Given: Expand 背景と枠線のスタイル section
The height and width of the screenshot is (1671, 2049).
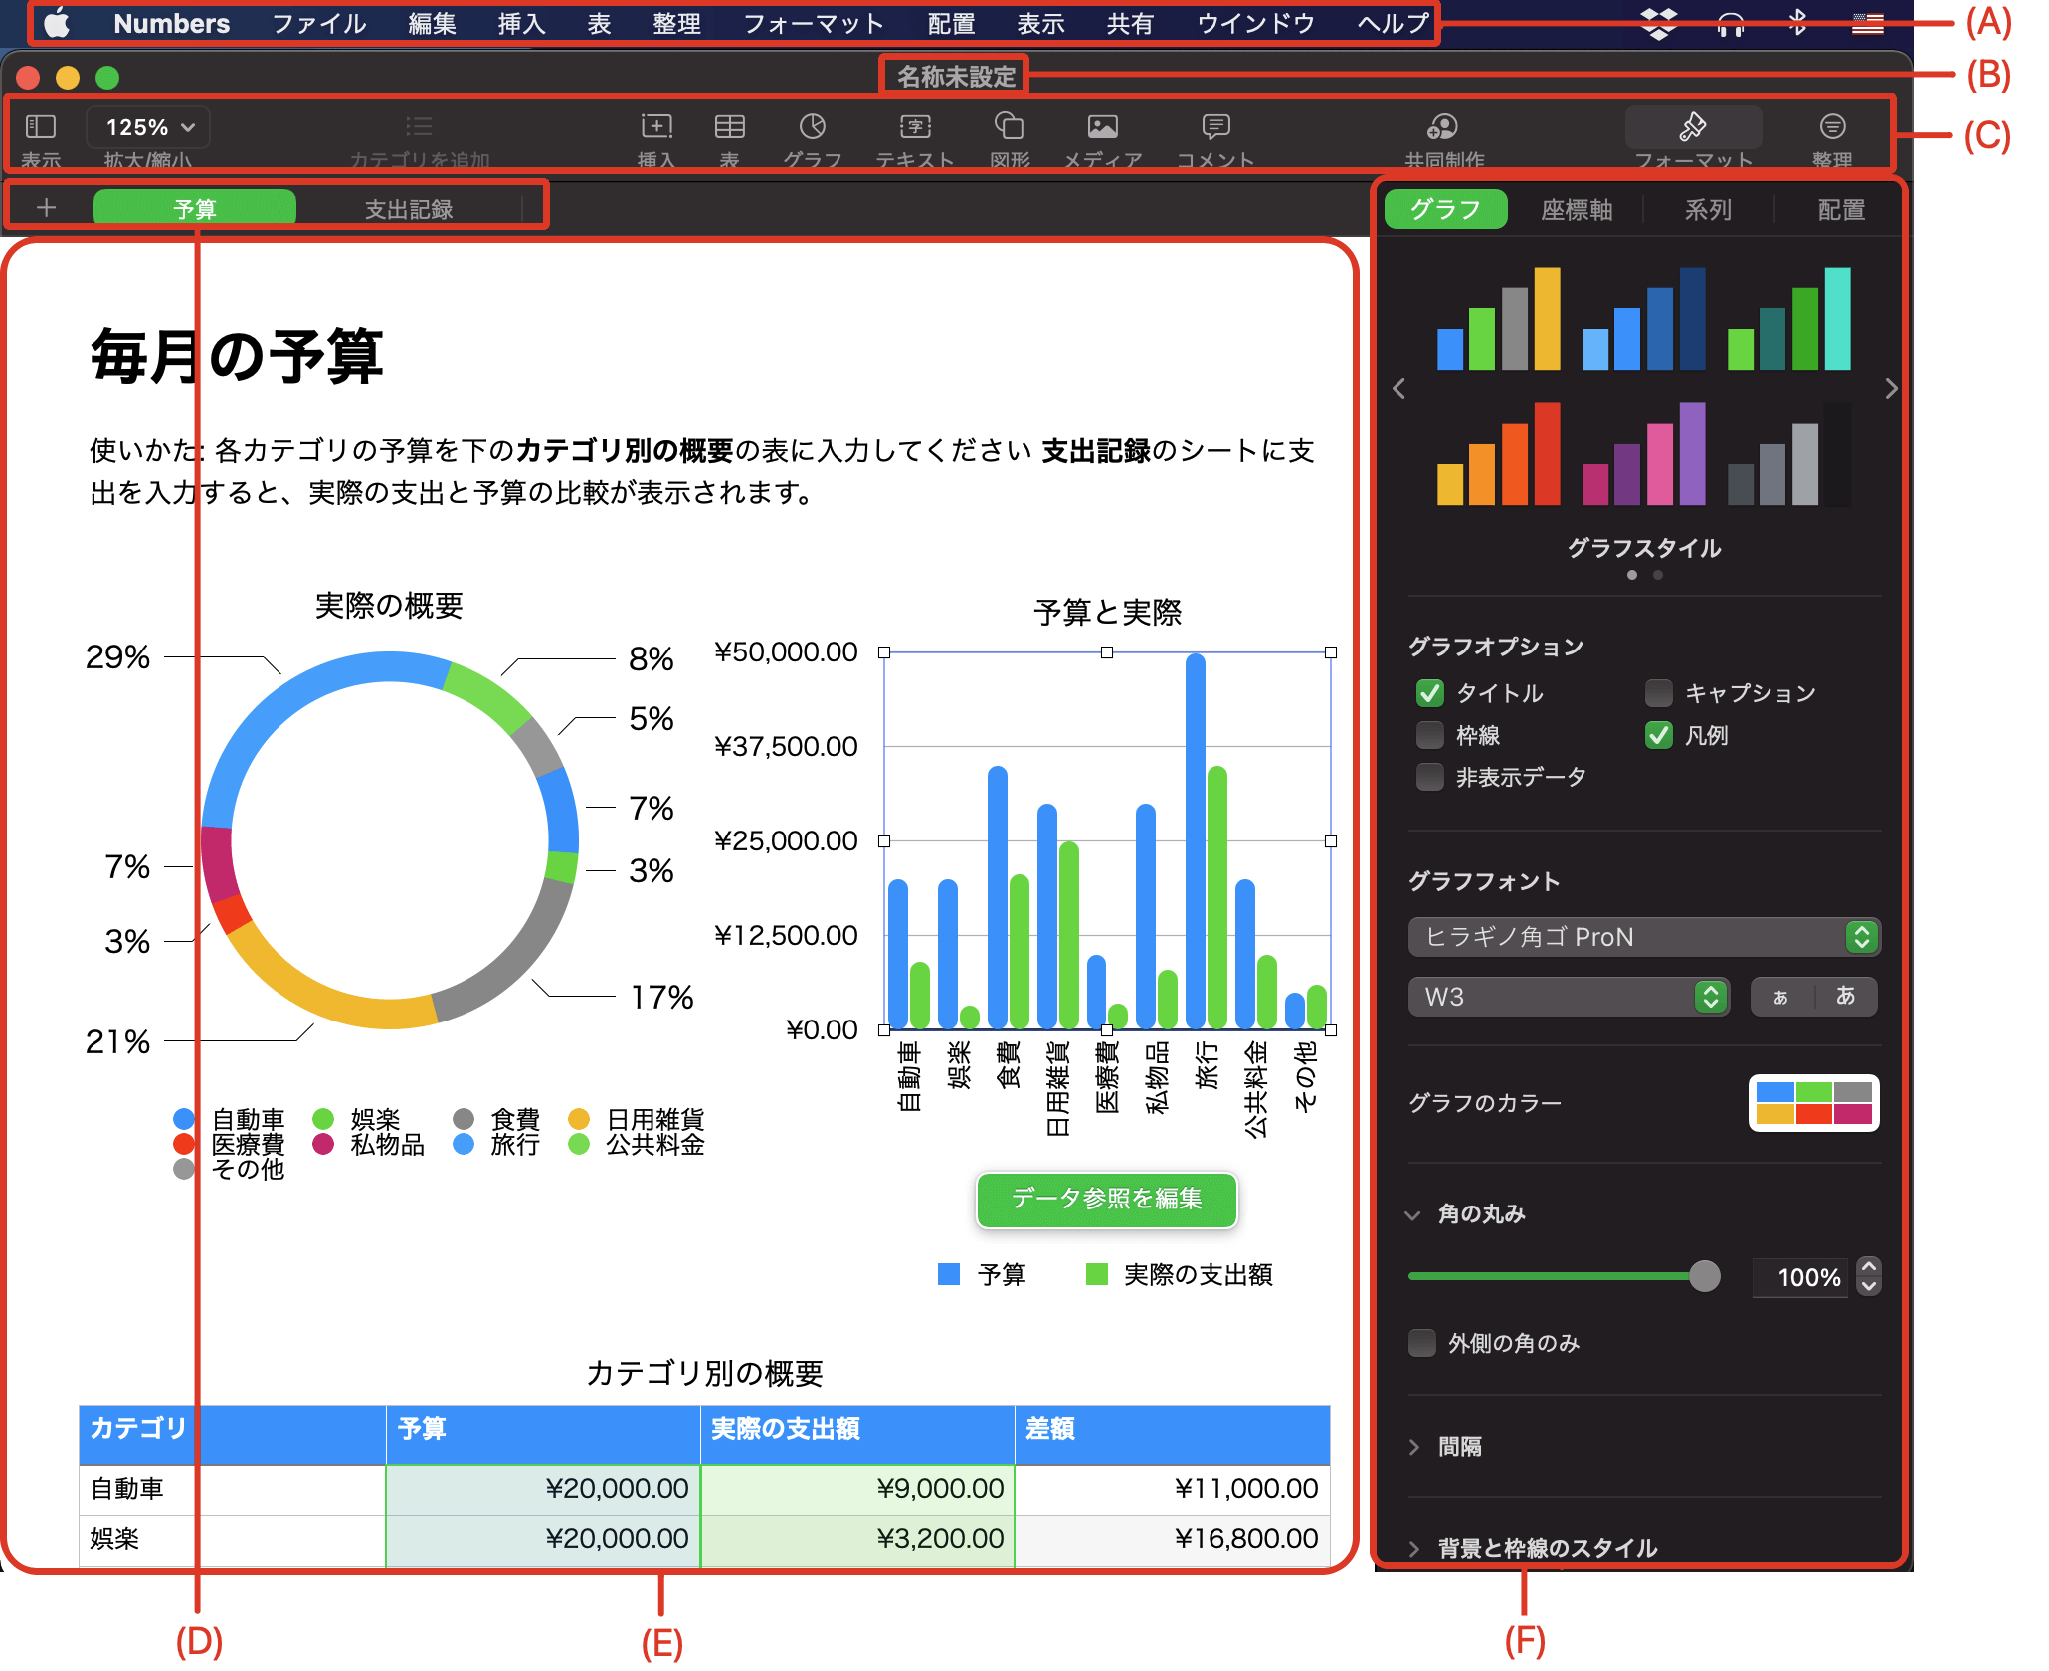Looking at the screenshot, I should tap(1413, 1548).
